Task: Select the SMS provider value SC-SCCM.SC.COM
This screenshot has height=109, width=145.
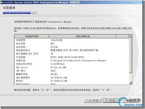Action: [59, 78]
